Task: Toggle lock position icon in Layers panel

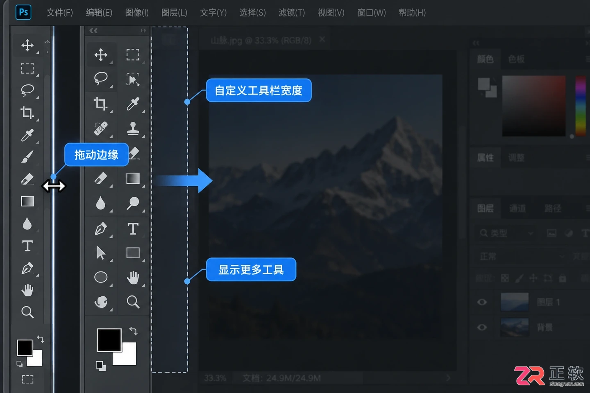Action: 533,278
